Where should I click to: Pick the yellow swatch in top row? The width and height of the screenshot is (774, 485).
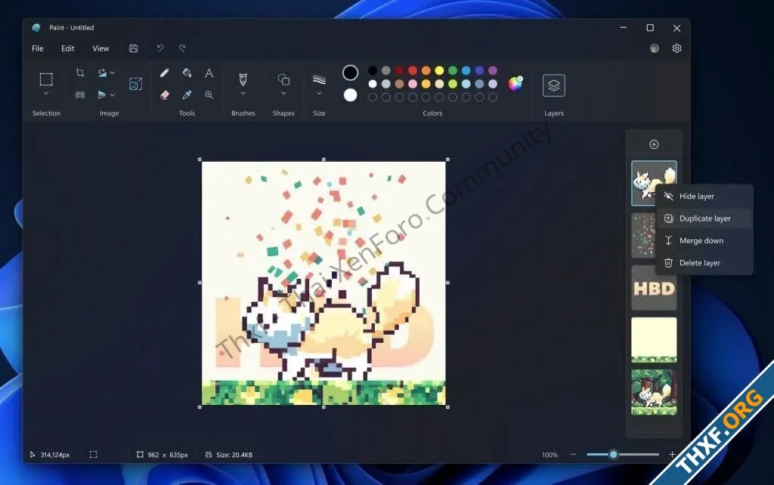point(439,70)
